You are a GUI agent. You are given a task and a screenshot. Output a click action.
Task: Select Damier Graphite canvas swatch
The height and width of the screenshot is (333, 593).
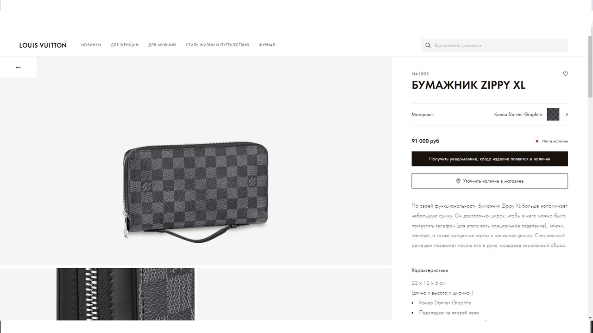pos(553,114)
